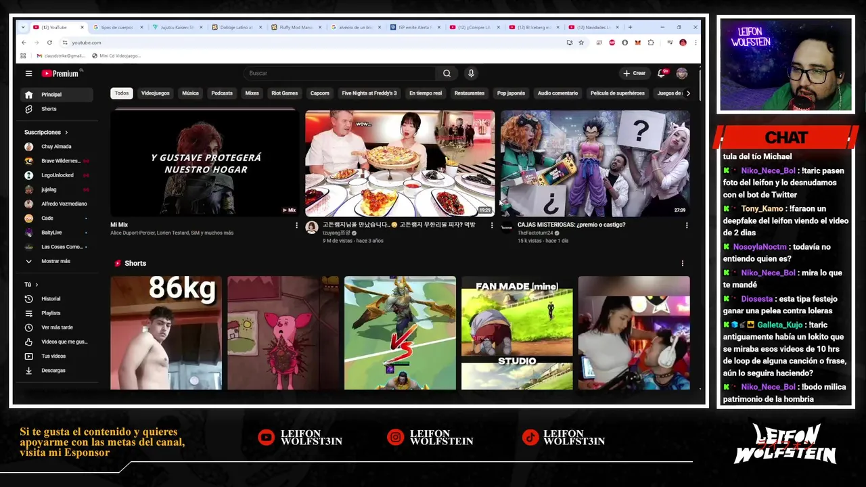Select the Capcom filter chip
The width and height of the screenshot is (866, 487).
pos(319,93)
